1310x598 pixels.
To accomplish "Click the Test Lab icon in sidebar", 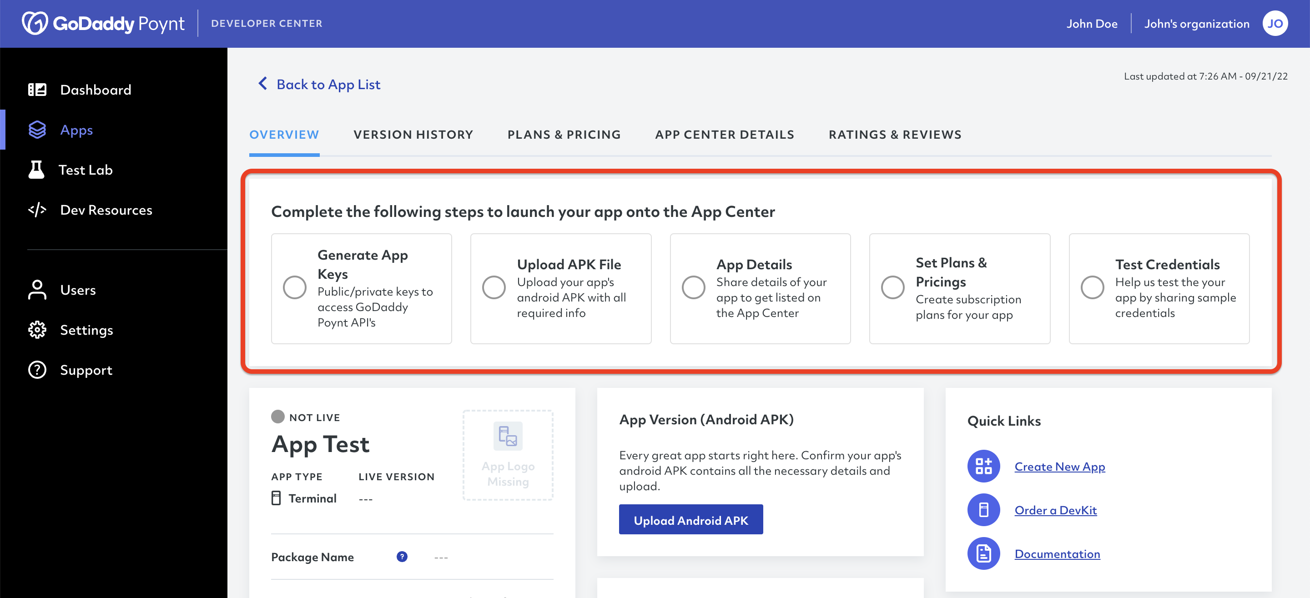I will click(37, 169).
